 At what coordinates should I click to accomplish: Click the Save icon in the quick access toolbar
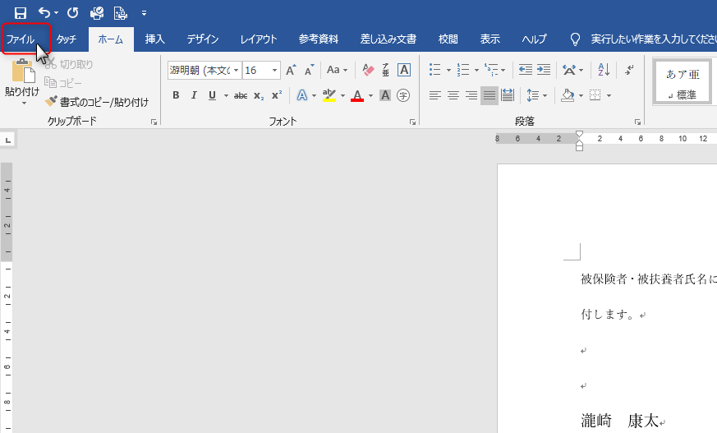point(21,12)
